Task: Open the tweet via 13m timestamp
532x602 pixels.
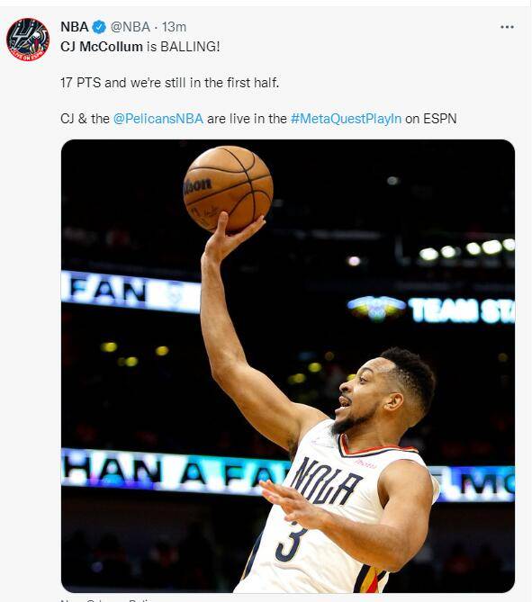Action: 174,27
